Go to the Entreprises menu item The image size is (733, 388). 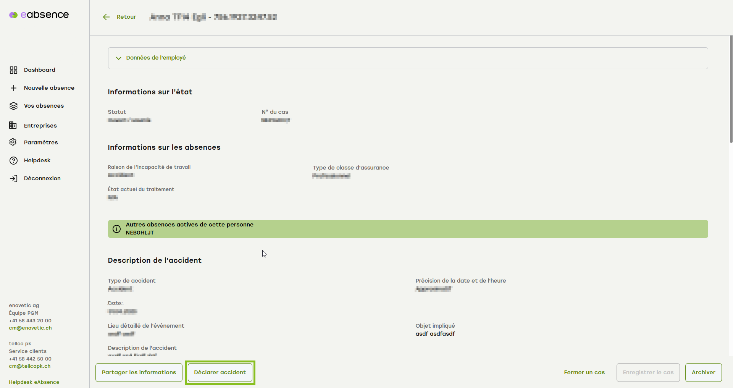coord(40,126)
